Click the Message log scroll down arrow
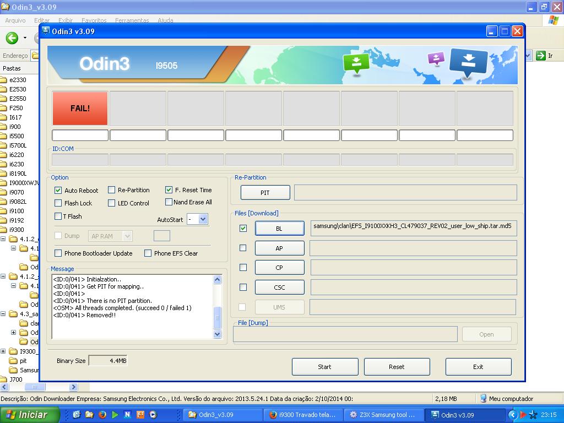Image resolution: width=564 pixels, height=423 pixels. (217, 334)
